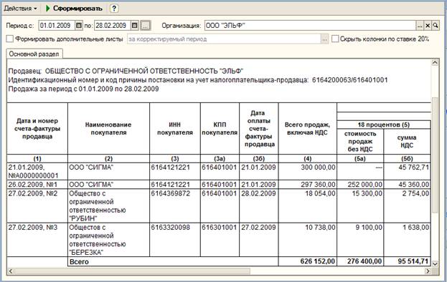This screenshot has height=282, width=447.
Task: Open calendar for period end date
Action: coord(135,26)
